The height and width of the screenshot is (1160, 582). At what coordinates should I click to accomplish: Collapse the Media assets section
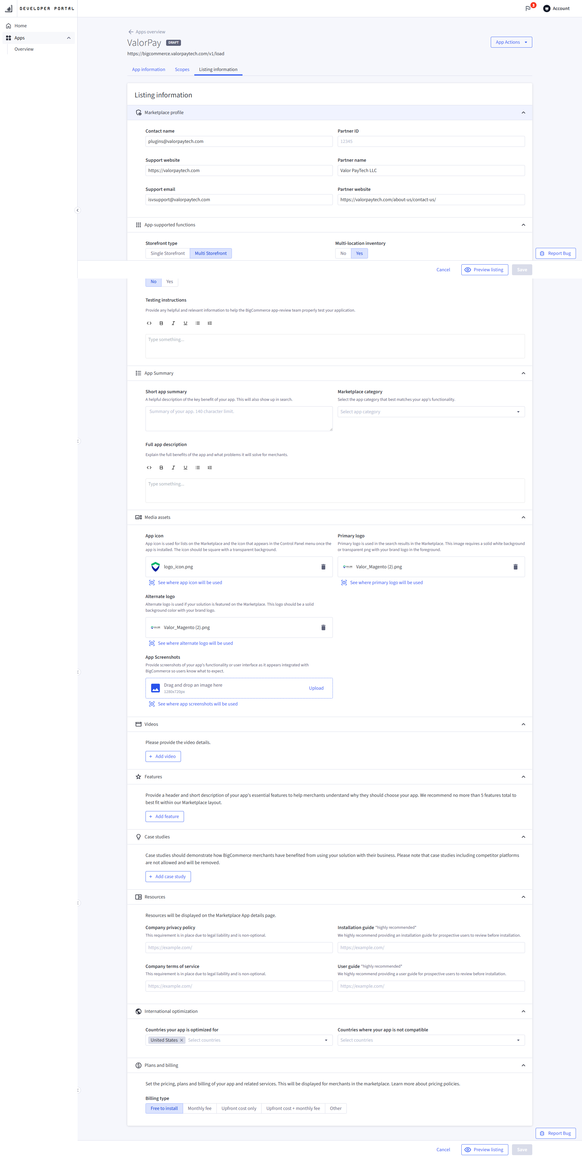pyautogui.click(x=523, y=517)
